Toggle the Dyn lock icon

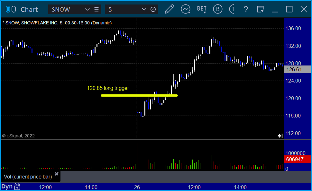coord(17,187)
